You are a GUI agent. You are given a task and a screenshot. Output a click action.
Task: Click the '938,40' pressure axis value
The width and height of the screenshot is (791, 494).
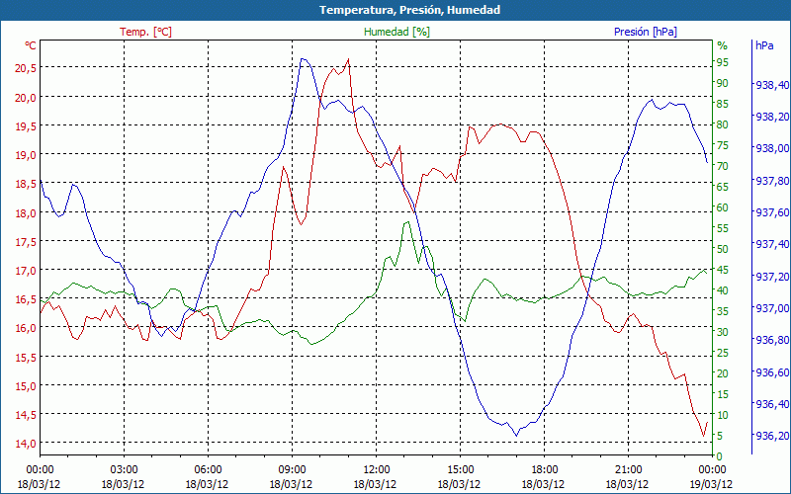[x=772, y=85]
